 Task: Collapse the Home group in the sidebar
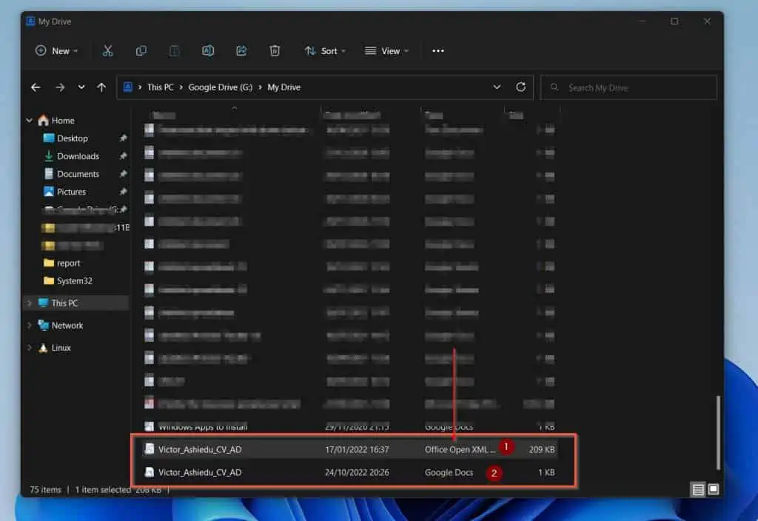(29, 121)
